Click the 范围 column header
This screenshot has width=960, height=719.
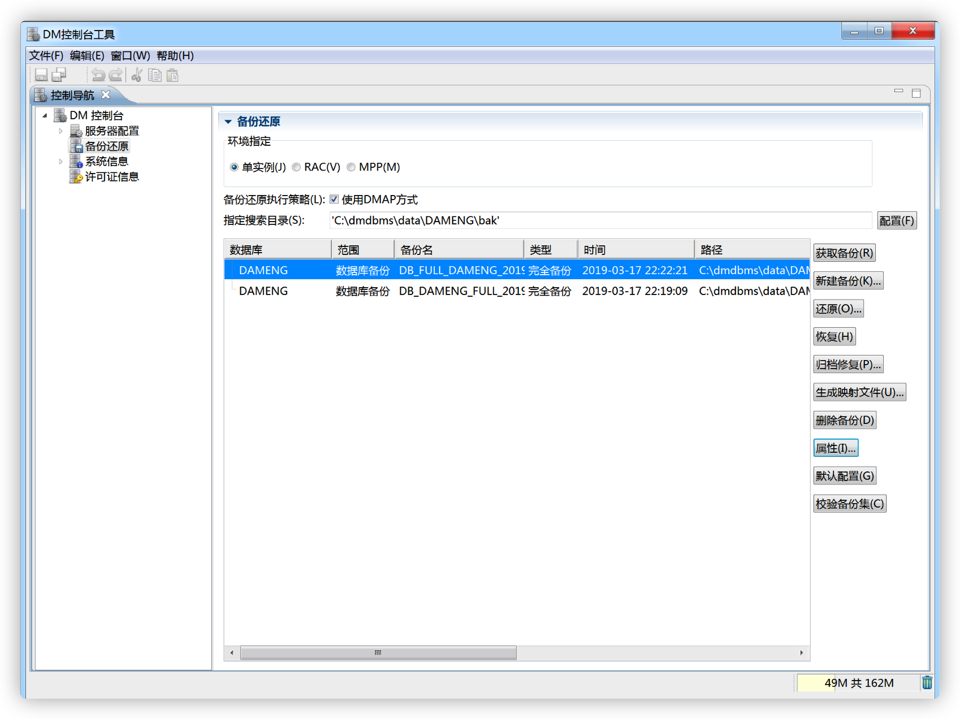[x=363, y=249]
